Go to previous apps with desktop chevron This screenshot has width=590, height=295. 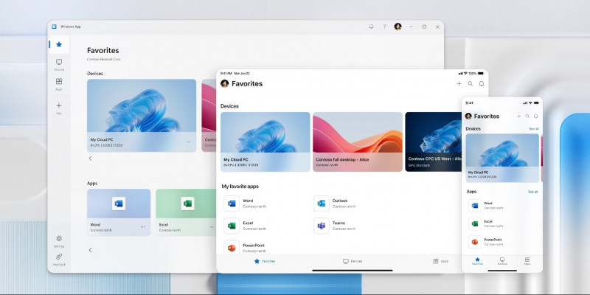click(90, 250)
